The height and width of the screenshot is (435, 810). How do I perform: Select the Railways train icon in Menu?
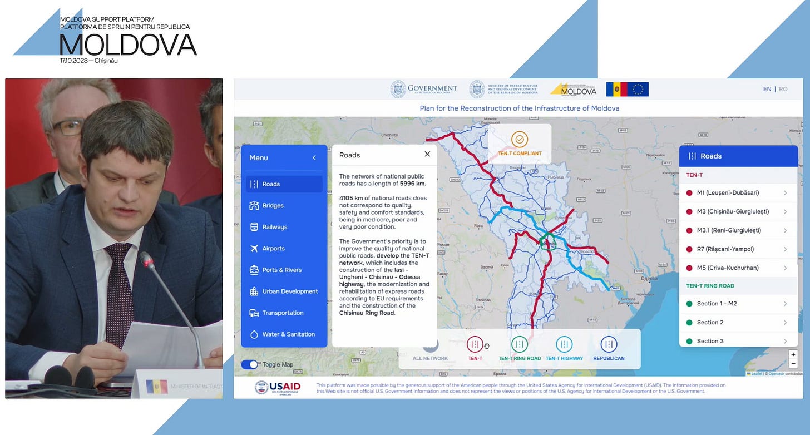[x=254, y=227]
